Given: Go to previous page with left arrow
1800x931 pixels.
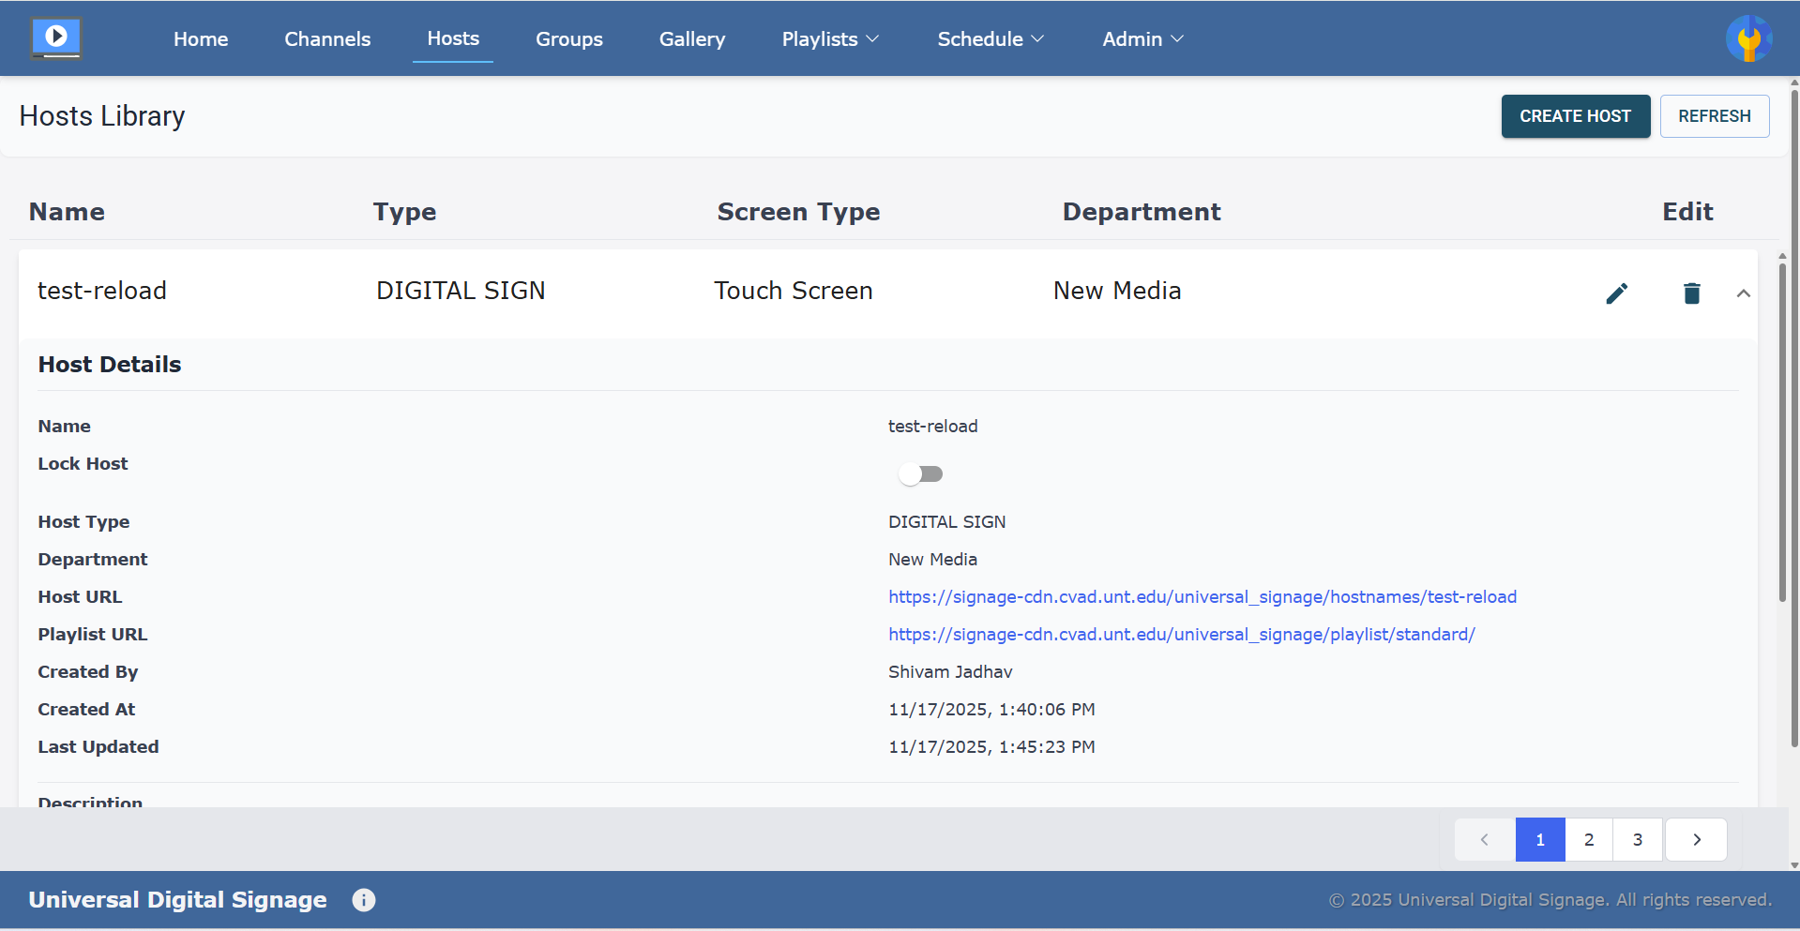Looking at the screenshot, I should coord(1483,839).
